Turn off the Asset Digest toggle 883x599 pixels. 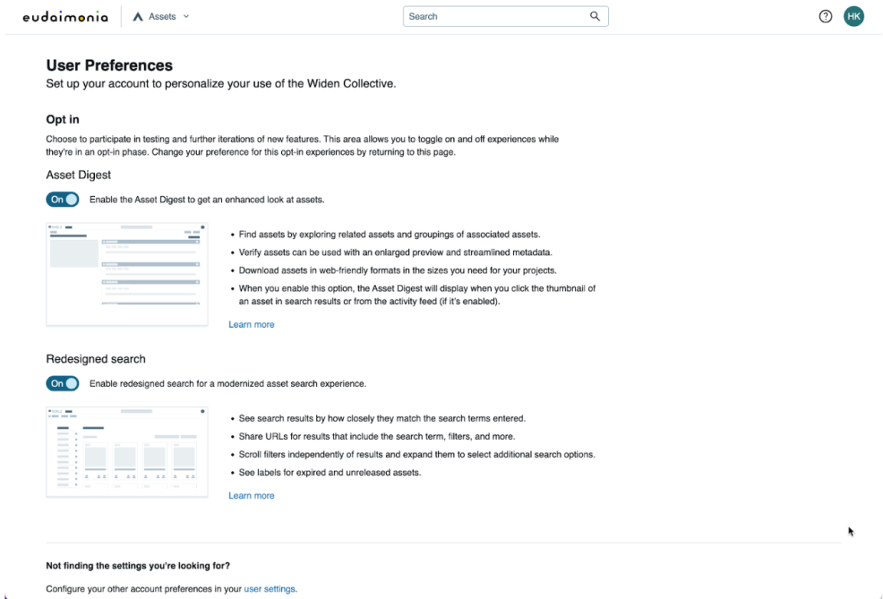pyautogui.click(x=63, y=200)
